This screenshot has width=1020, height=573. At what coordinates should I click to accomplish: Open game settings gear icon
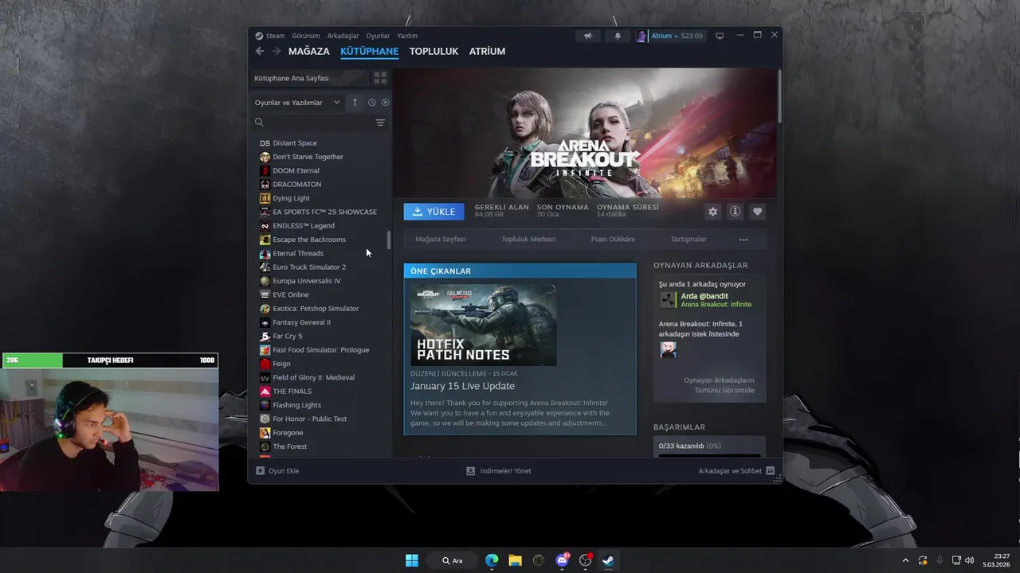712,212
